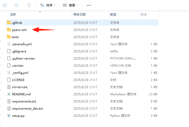Click the Rename toolbar icon
The image size is (189, 127).
(x=5, y=5)
